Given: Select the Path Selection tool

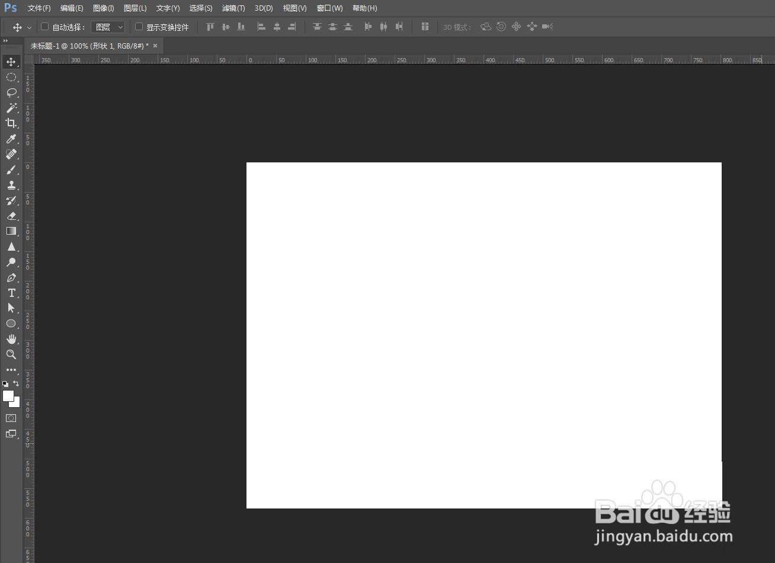Looking at the screenshot, I should pos(11,308).
